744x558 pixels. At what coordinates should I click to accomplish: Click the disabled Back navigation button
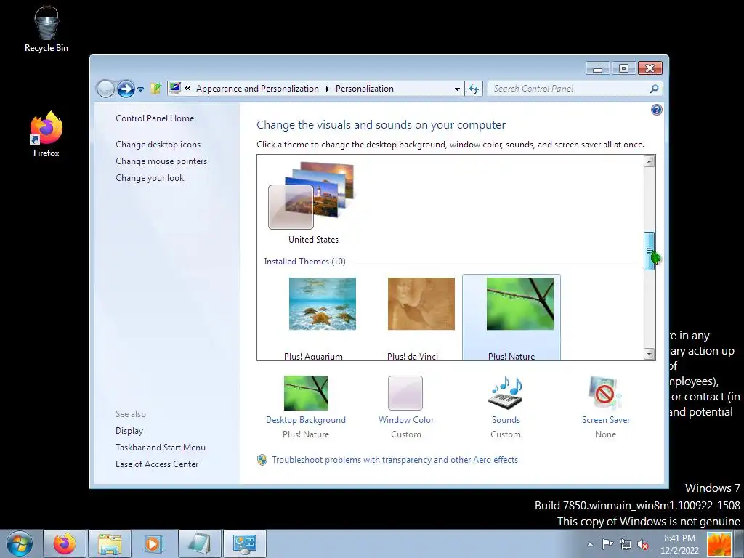(105, 89)
